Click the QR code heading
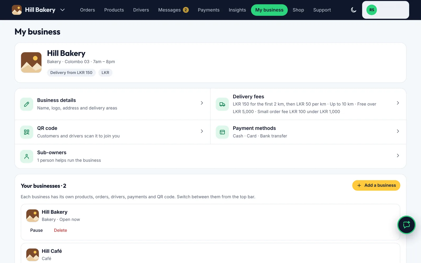 click(47, 128)
